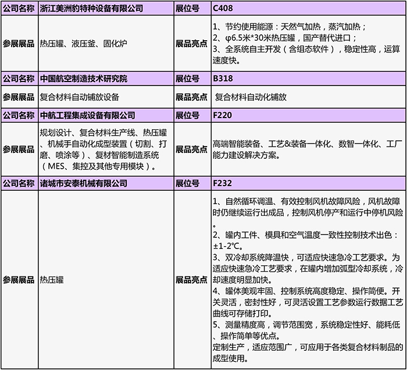
Task: Click booth number B318
Action: click(223, 79)
